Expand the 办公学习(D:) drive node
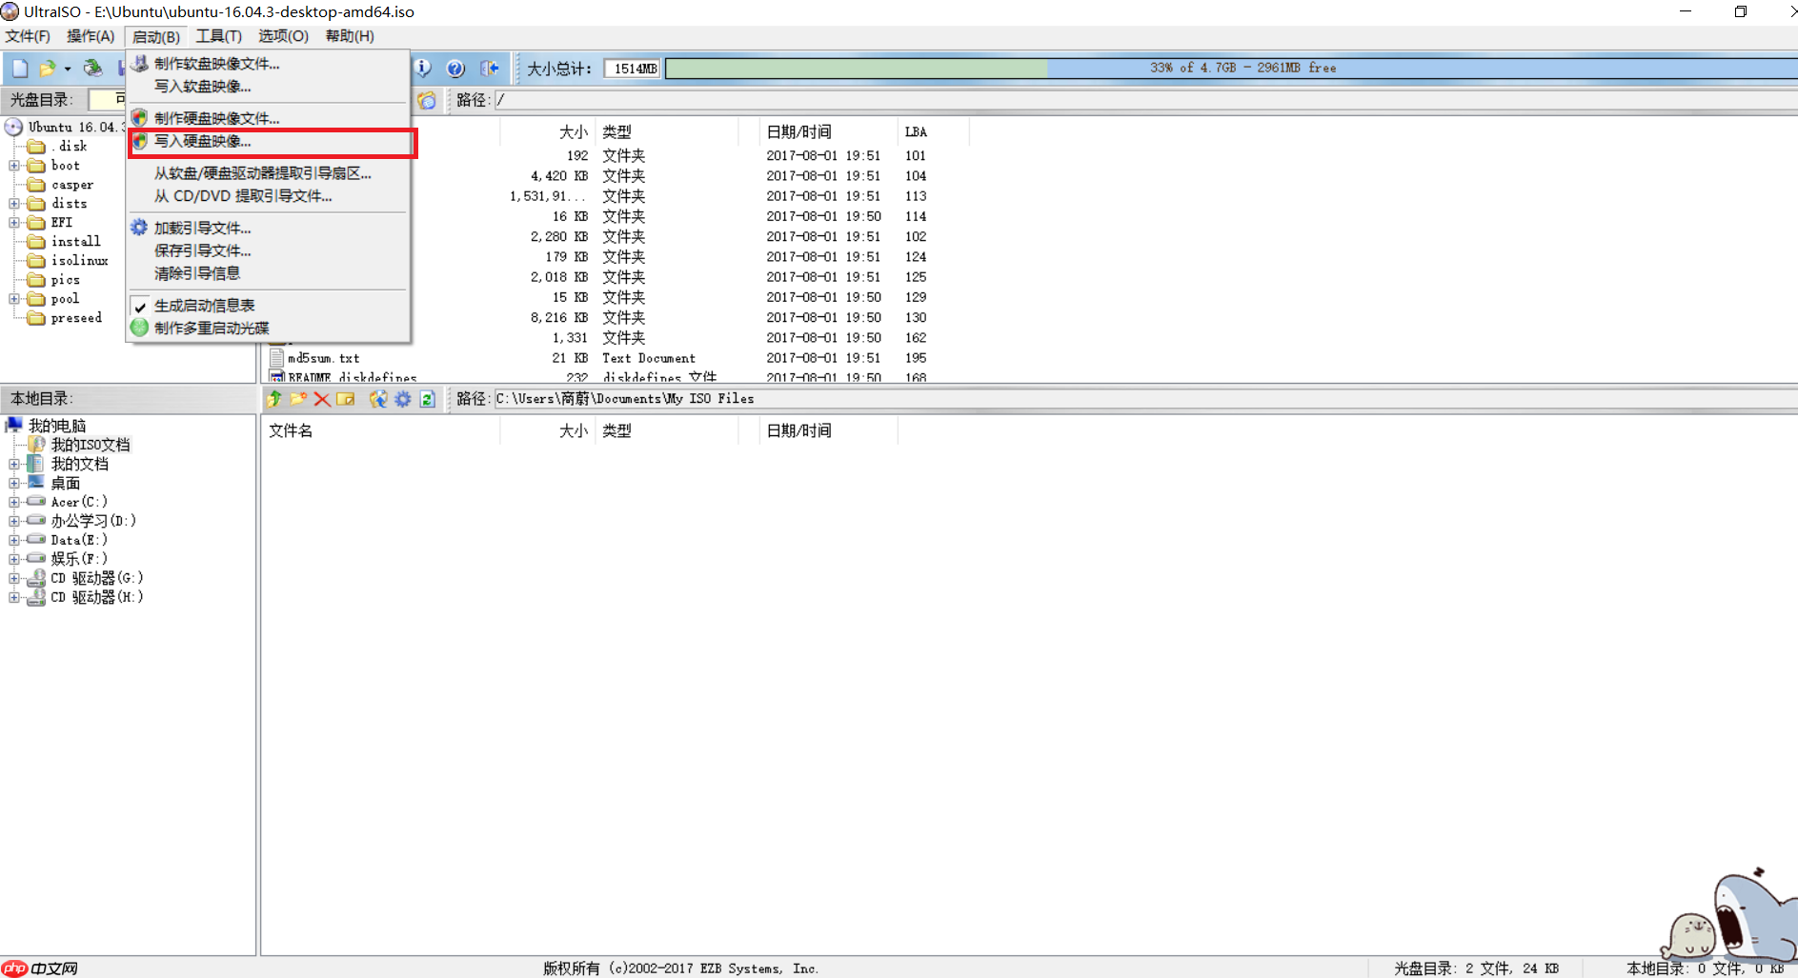 coord(14,521)
